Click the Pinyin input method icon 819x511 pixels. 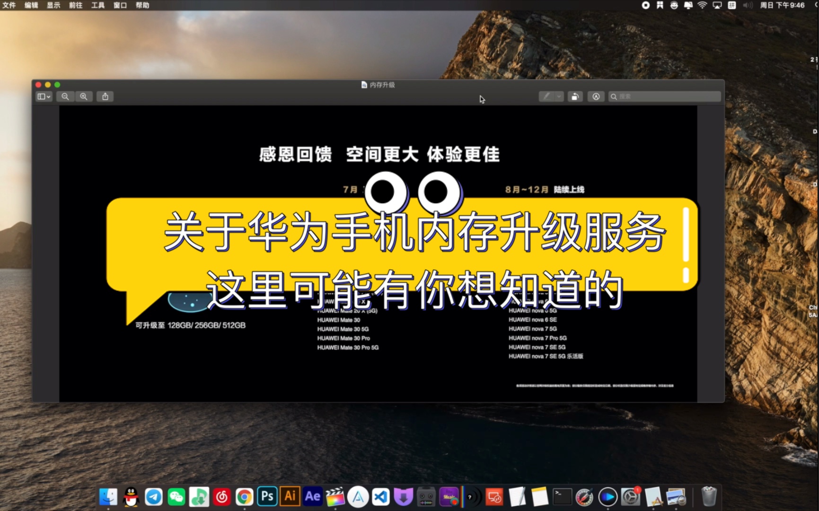pos(732,5)
